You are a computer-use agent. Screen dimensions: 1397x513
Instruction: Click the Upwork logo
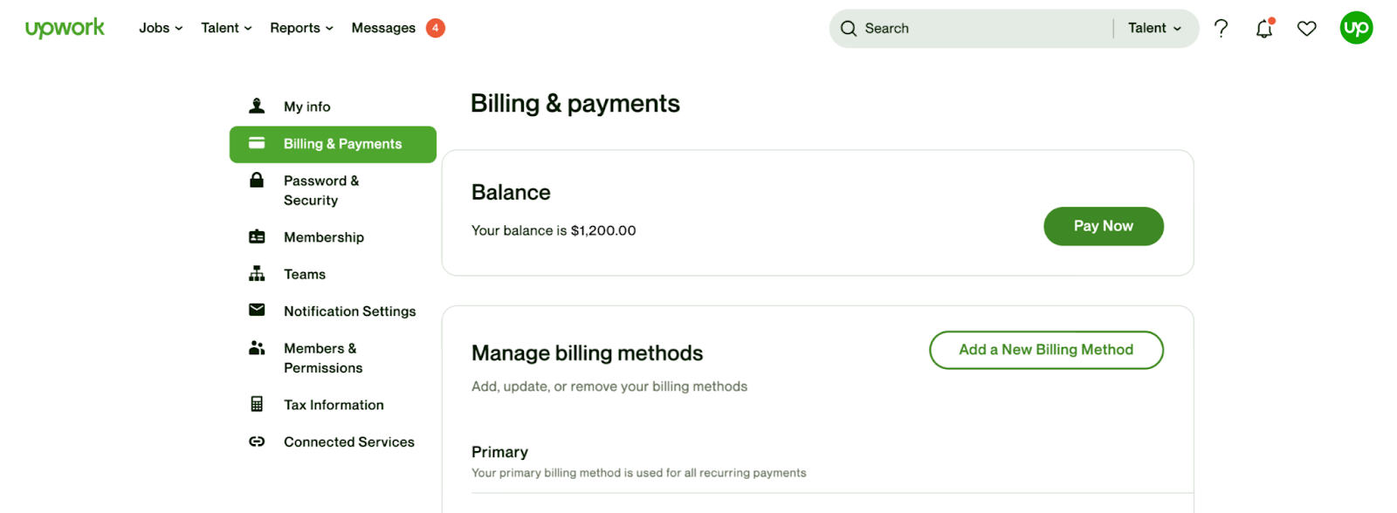tap(65, 28)
